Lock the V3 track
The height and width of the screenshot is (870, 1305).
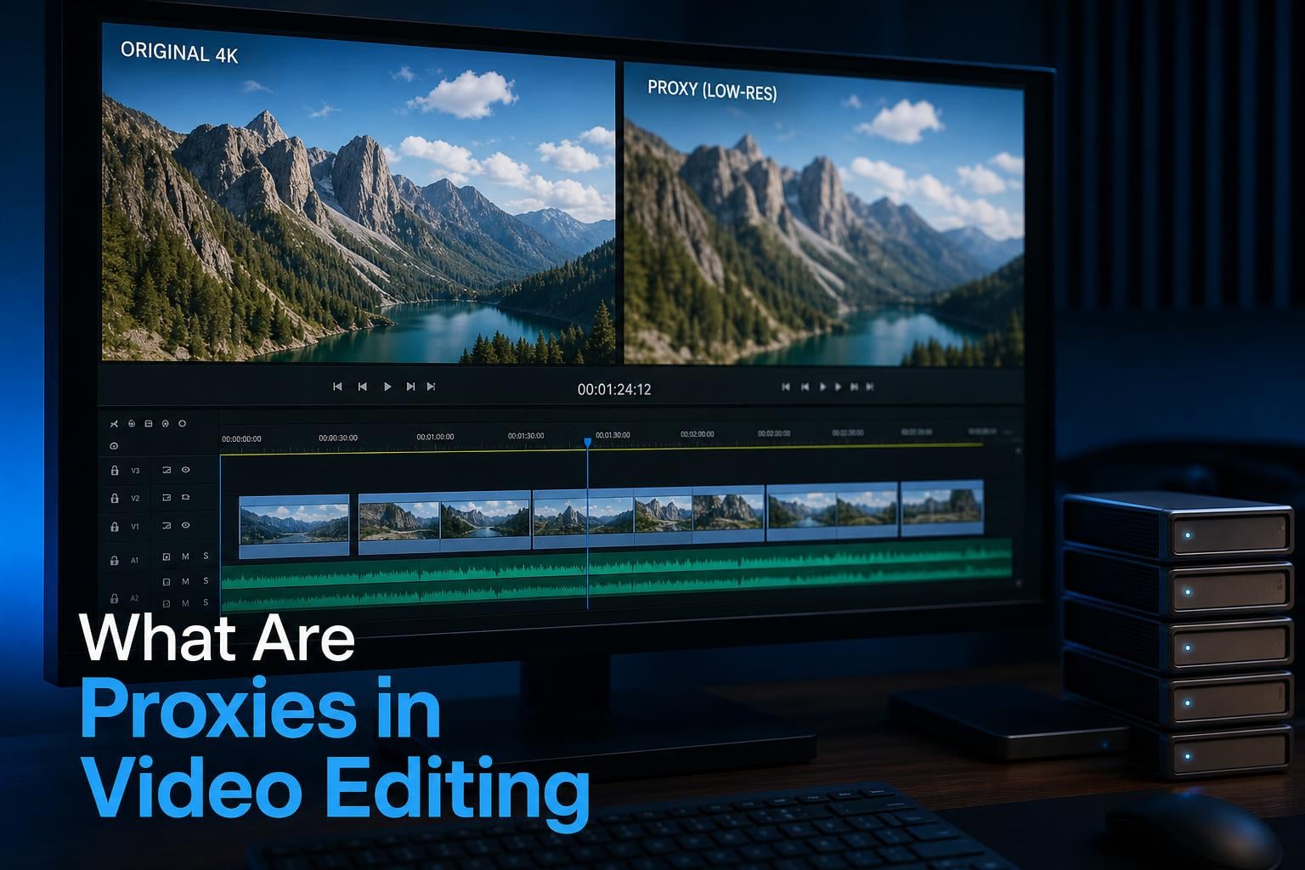115,470
